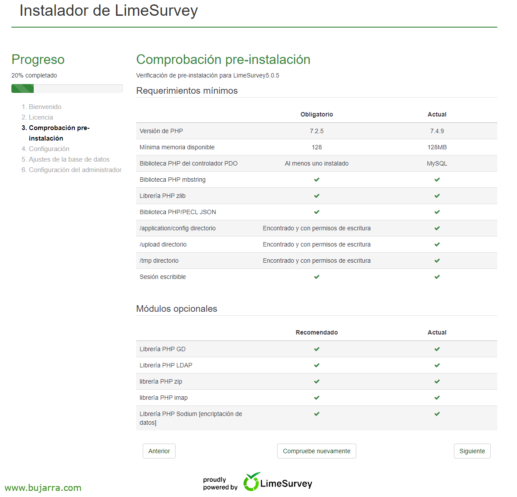
Task: Click 'Instalador de LimeSurvey' page title
Action: point(109,11)
